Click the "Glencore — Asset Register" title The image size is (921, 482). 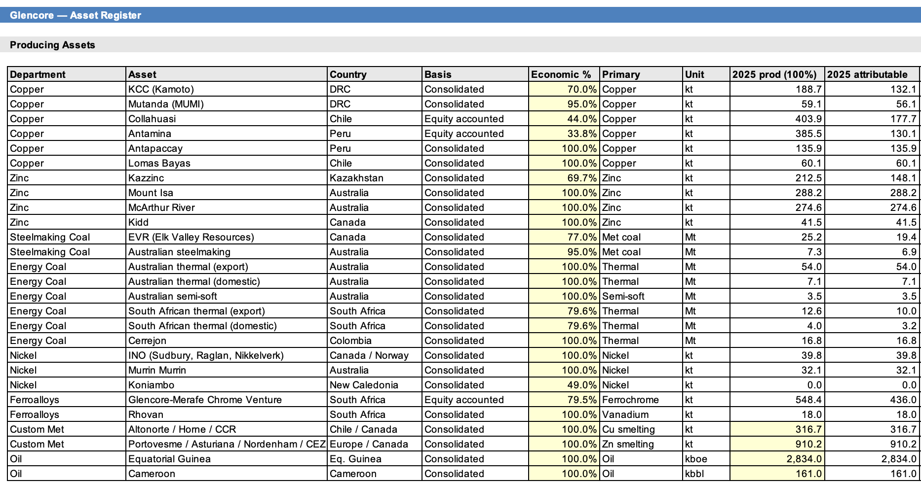76,15
